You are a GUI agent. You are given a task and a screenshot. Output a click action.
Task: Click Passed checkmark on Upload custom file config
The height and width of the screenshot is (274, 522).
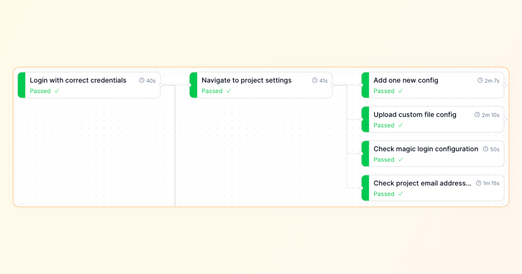[400, 125]
